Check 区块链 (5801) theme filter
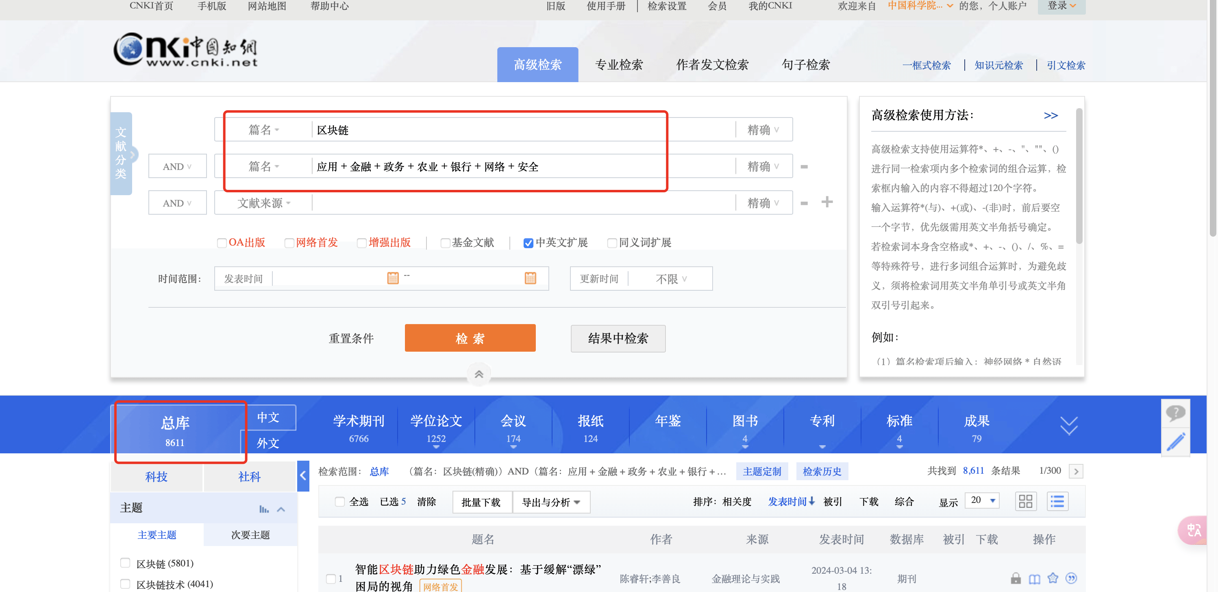 click(125, 562)
